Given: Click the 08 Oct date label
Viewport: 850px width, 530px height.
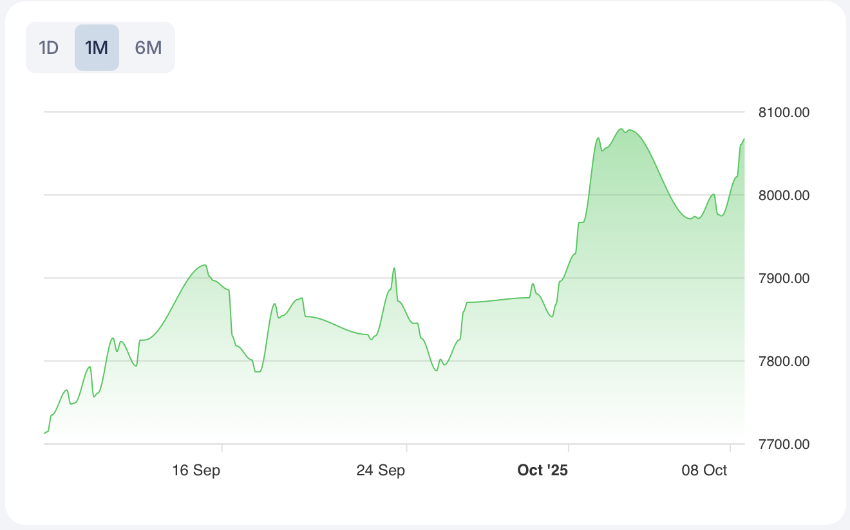Looking at the screenshot, I should tap(704, 470).
